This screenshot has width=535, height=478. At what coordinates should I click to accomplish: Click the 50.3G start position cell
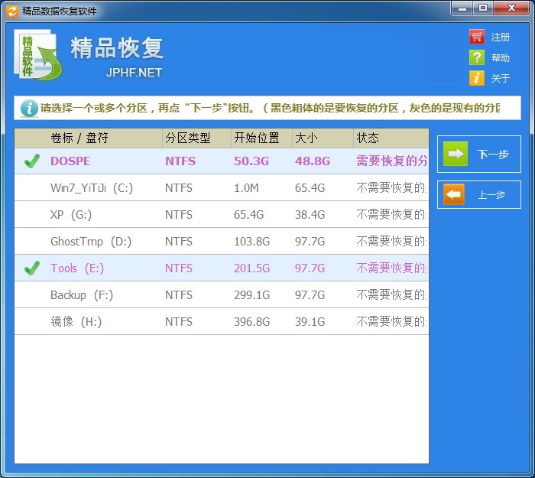point(251,161)
